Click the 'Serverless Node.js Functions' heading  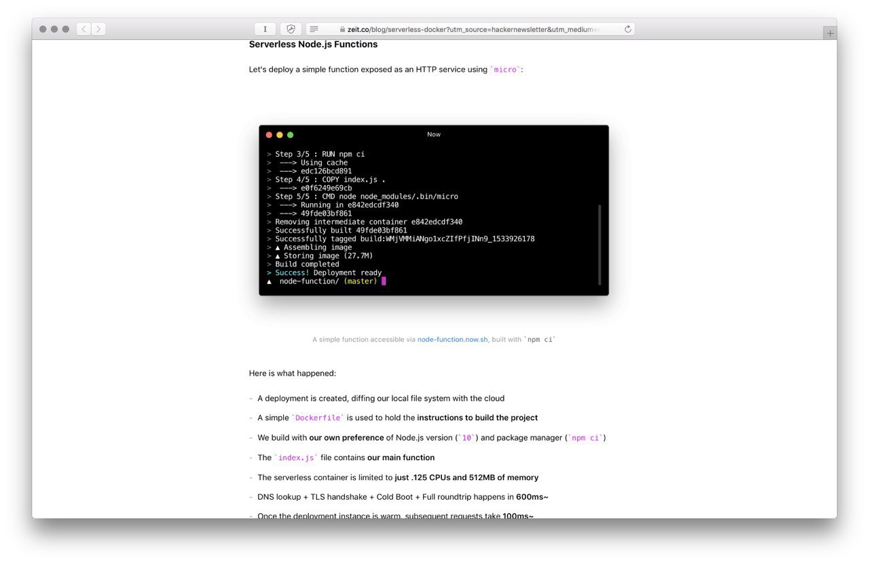coord(313,45)
